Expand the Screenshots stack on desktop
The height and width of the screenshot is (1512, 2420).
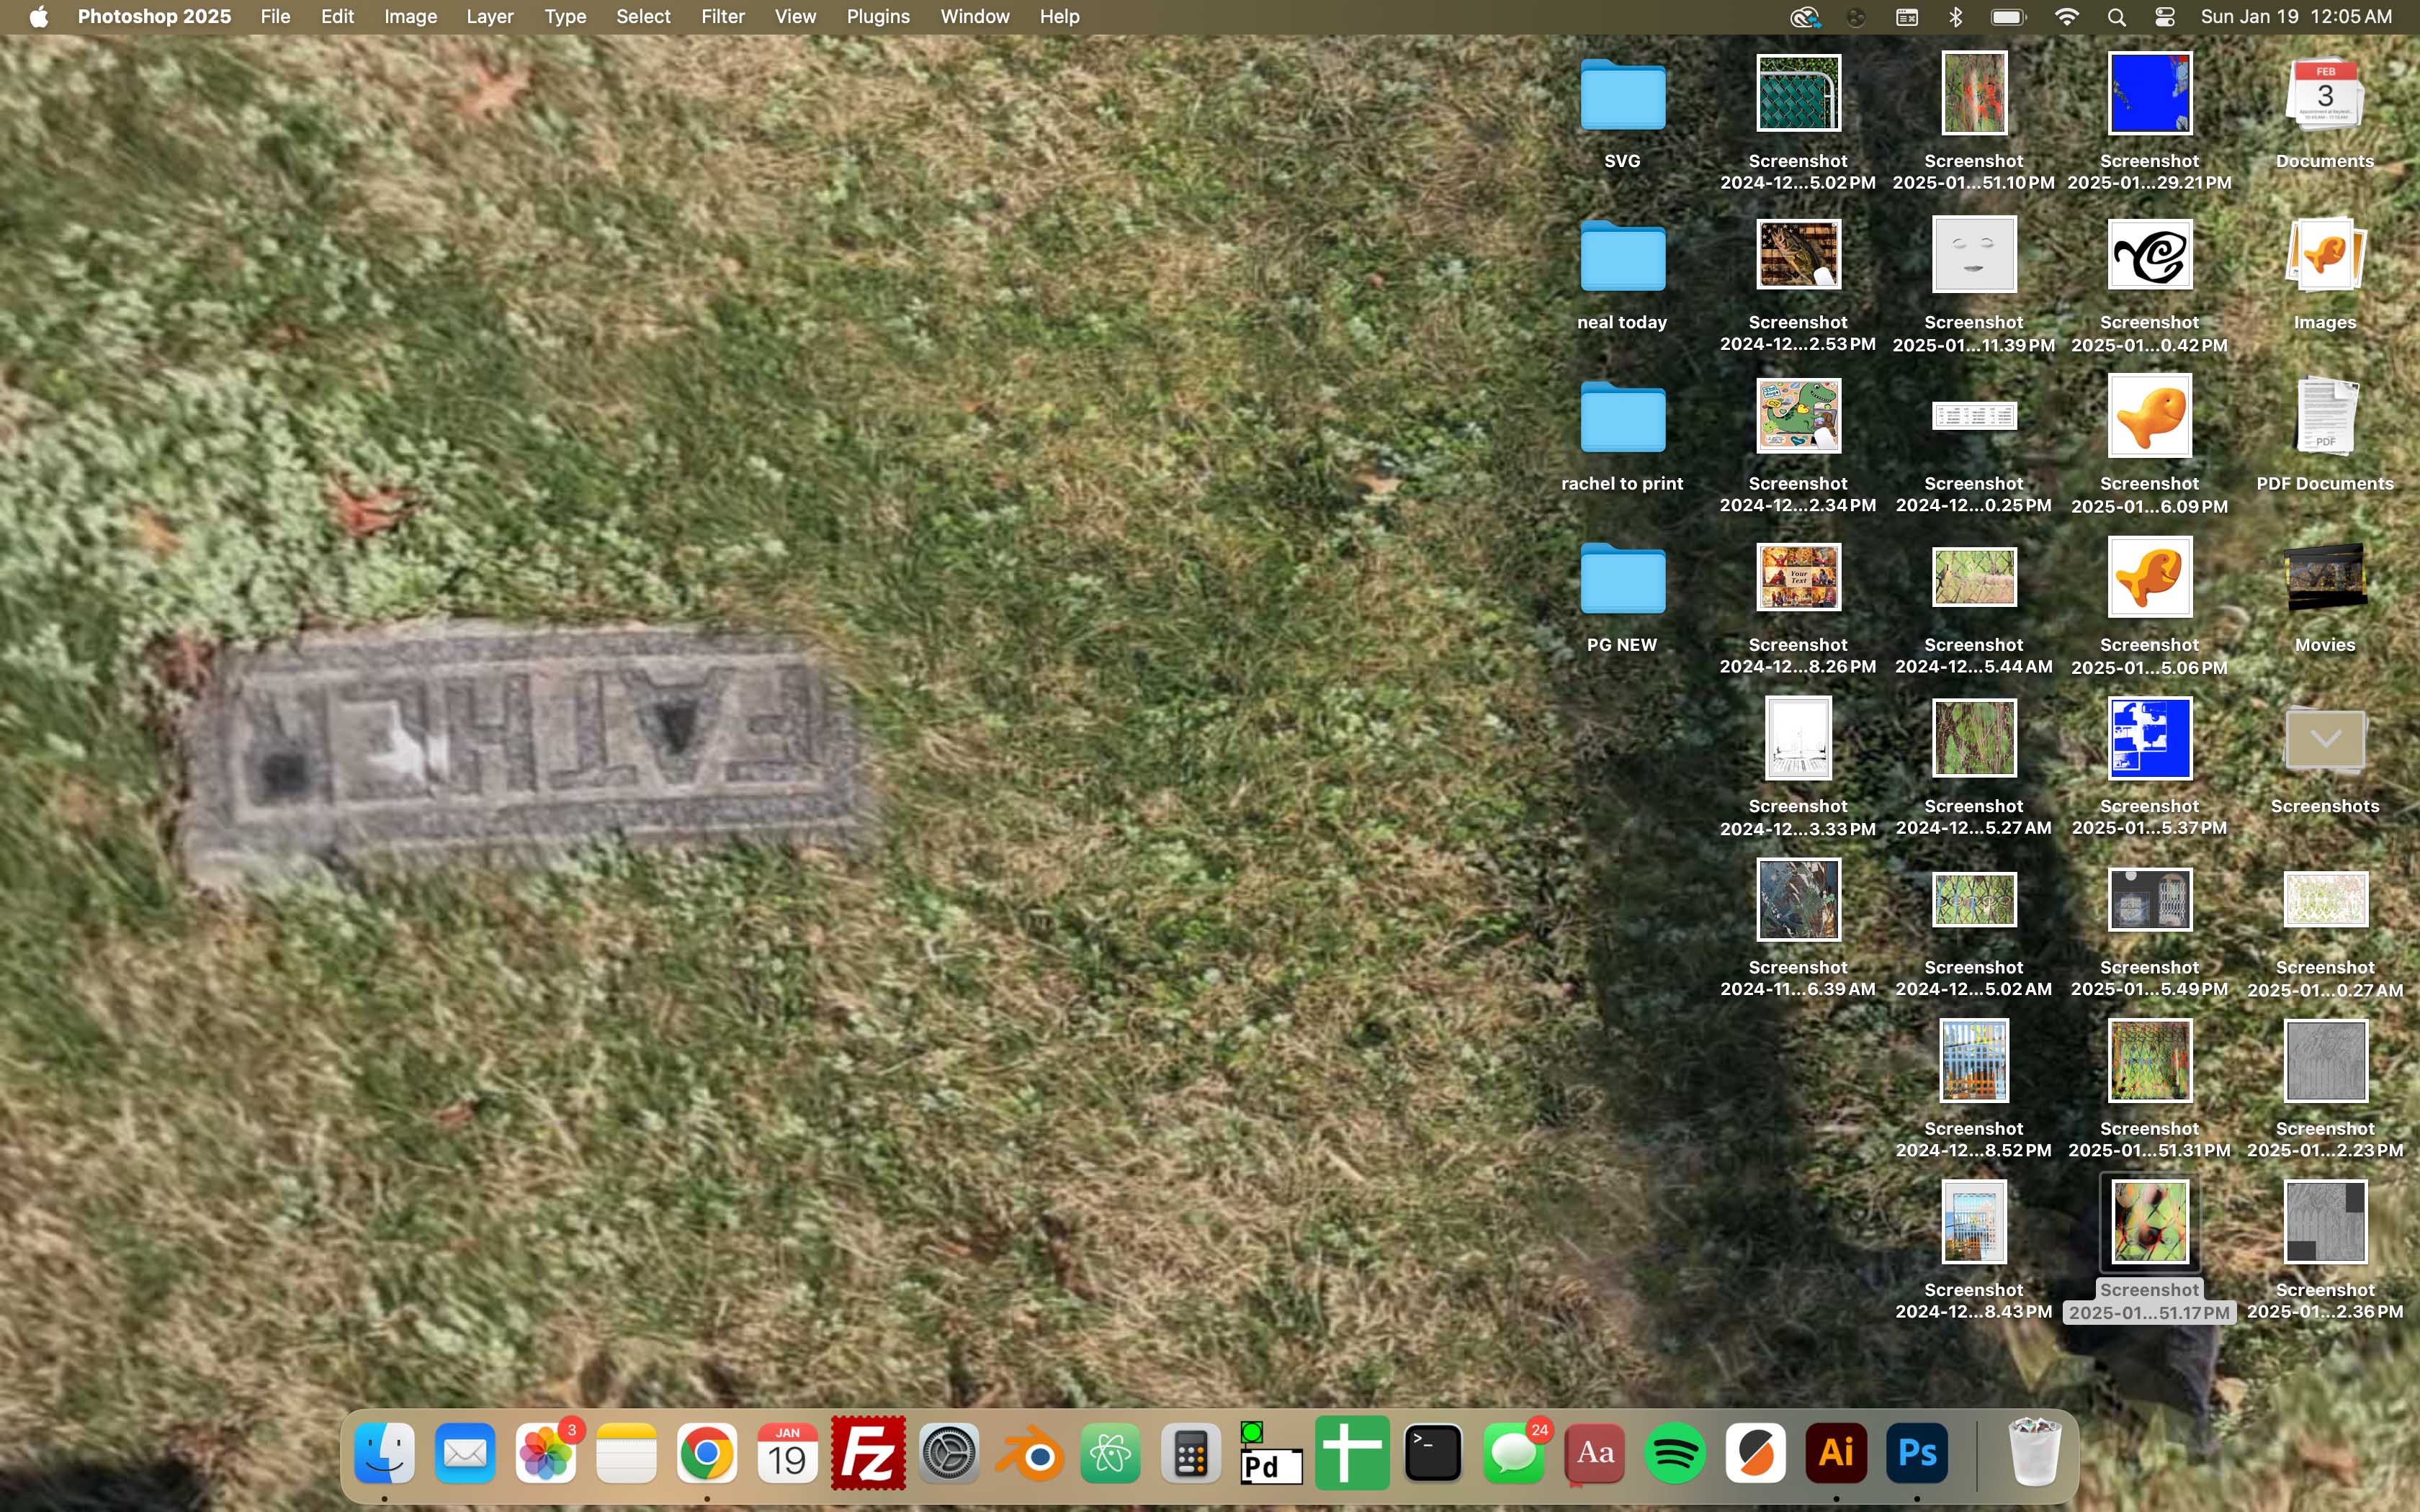pos(2324,740)
